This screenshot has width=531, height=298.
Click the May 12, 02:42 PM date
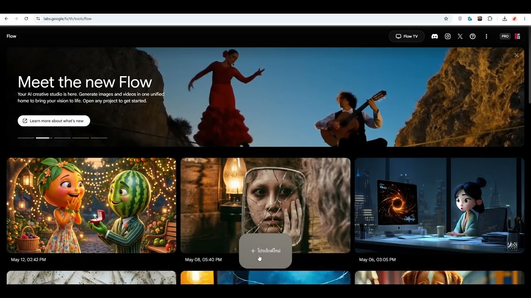click(28, 260)
